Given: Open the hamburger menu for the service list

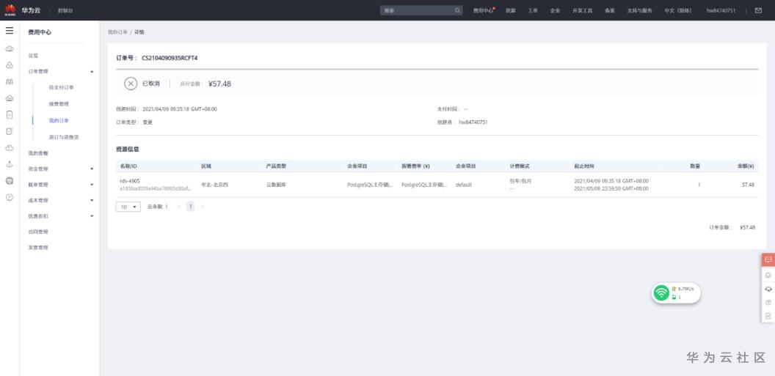Looking at the screenshot, I should pyautogui.click(x=10, y=31).
